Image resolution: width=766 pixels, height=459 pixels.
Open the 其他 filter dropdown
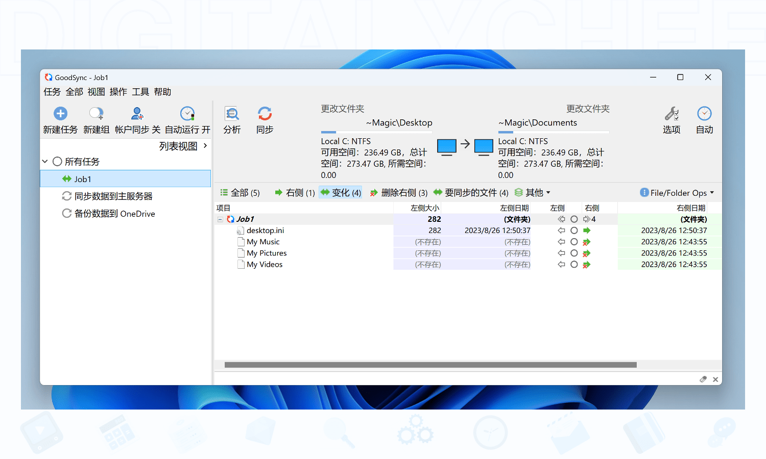[534, 193]
